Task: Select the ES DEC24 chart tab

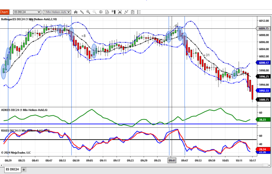Action: [x=12, y=170]
